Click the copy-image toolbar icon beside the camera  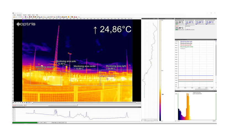(x=27, y=17)
